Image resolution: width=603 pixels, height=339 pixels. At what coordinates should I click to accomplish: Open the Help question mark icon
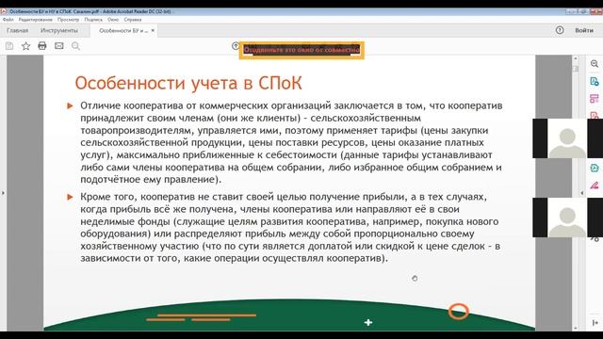(x=560, y=30)
